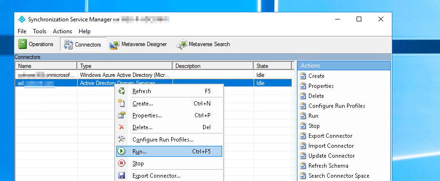The image size is (440, 181).
Task: Click the clipboard icon beside Stop action
Action: coord(303,125)
